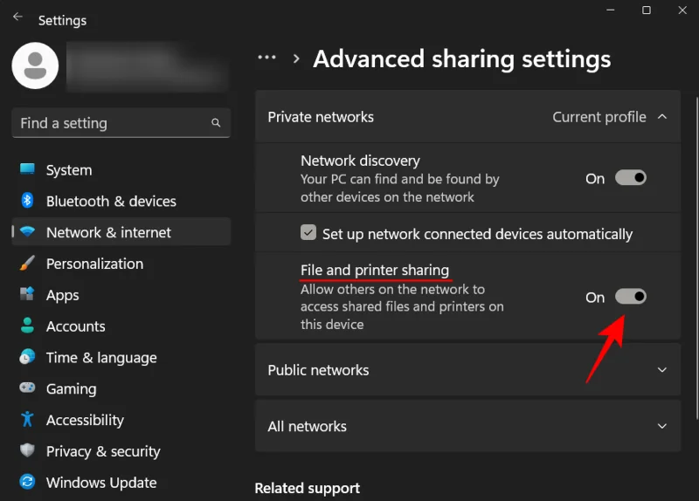
Task: Expand the Public networks section
Action: point(662,369)
